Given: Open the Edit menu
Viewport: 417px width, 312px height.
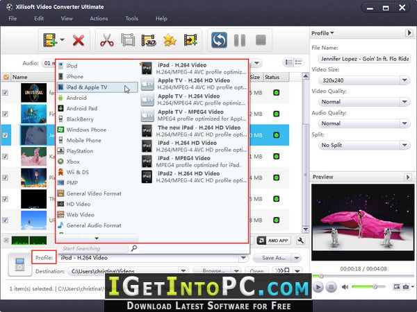Looking at the screenshot, I should (x=39, y=19).
